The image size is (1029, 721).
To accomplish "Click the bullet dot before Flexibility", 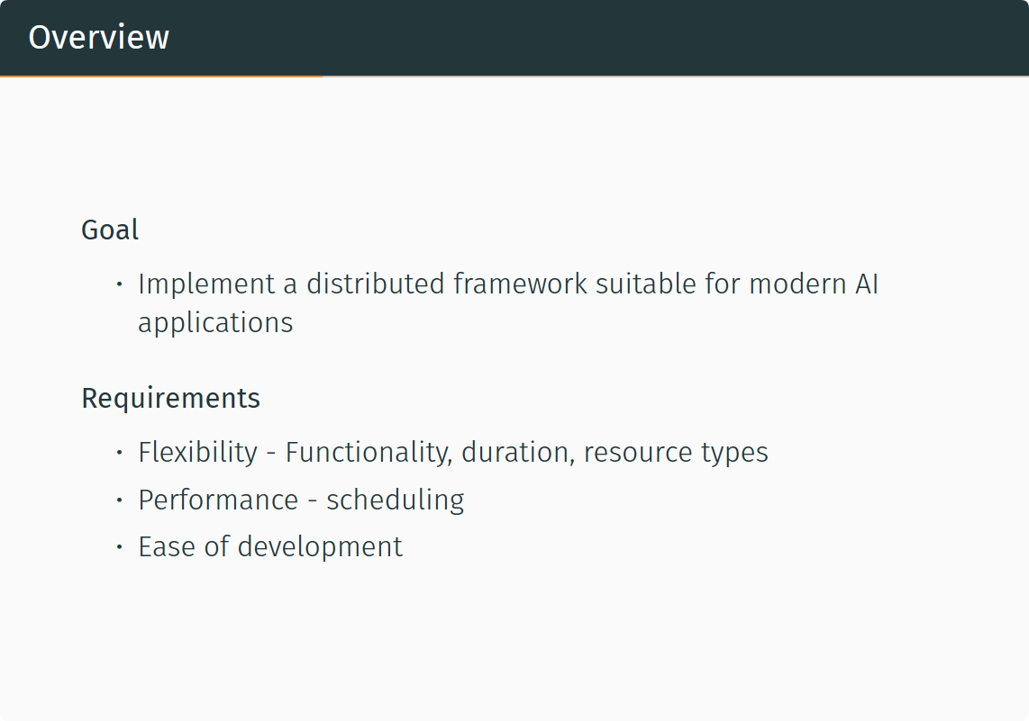I will click(x=119, y=452).
